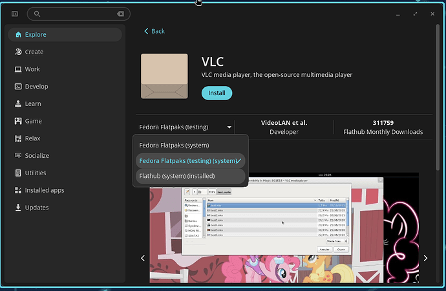This screenshot has height=291, width=446.
Task: Click the Game controller icon
Action: click(x=18, y=121)
